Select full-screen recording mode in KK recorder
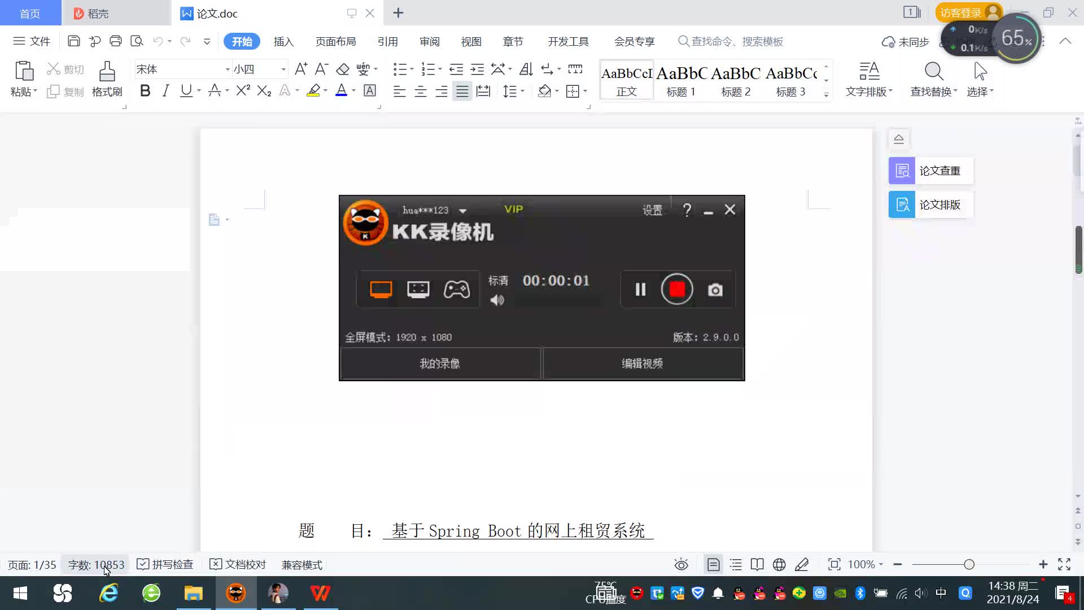Viewport: 1084px width, 610px height. click(x=381, y=289)
